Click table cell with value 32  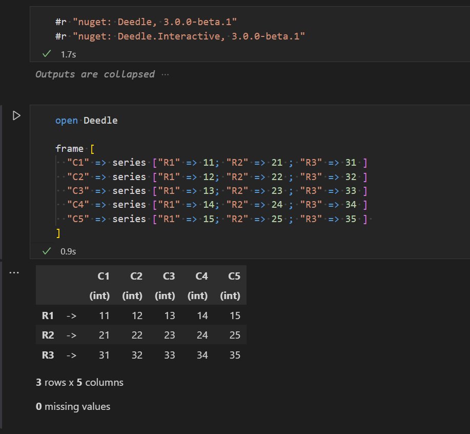point(137,355)
